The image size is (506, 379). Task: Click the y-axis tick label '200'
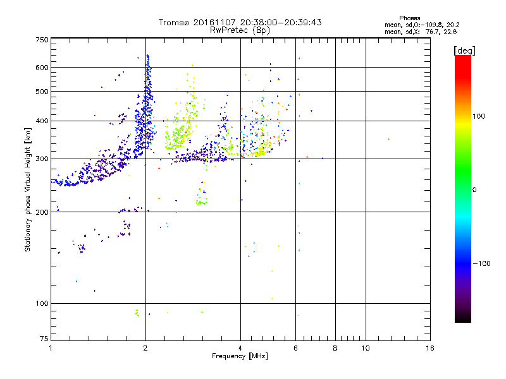(42, 212)
